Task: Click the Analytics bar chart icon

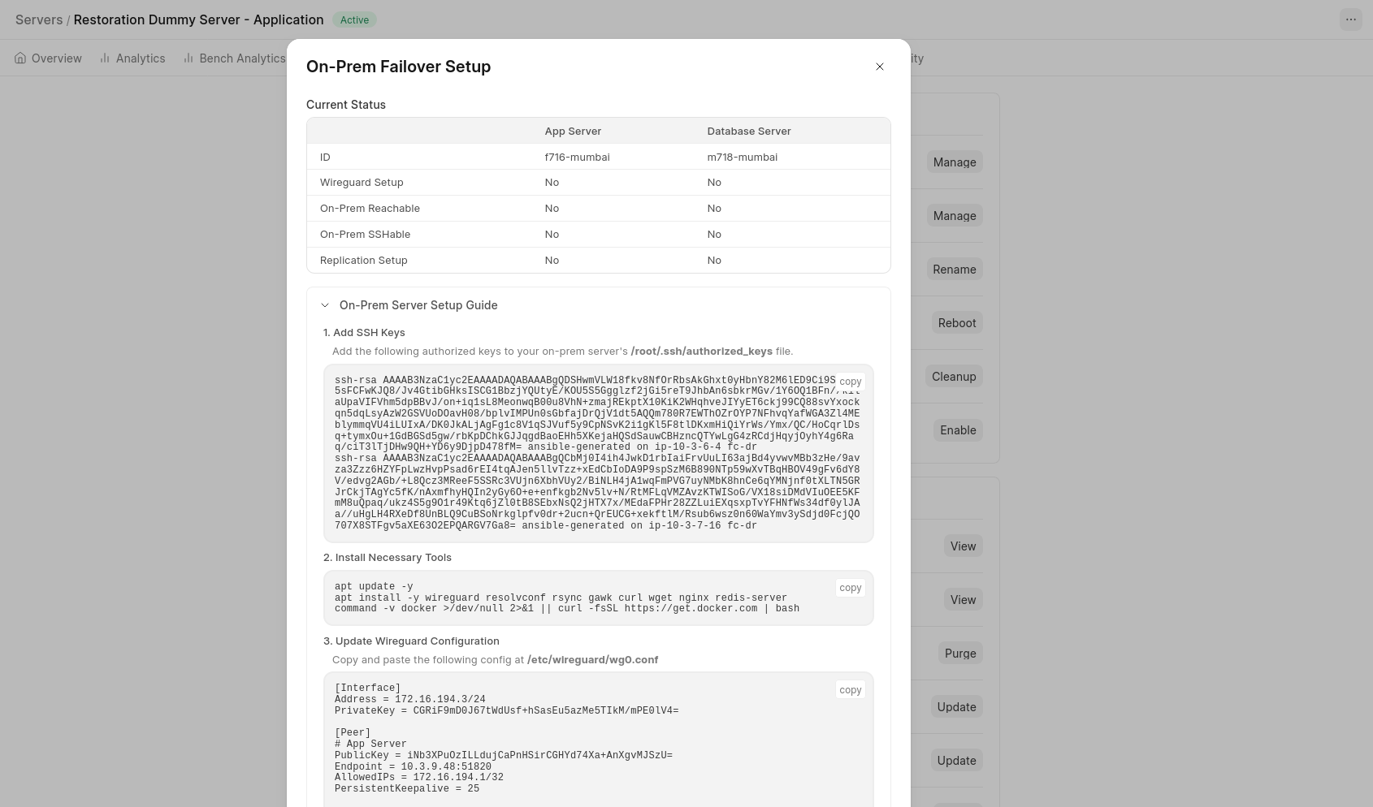Action: [105, 58]
